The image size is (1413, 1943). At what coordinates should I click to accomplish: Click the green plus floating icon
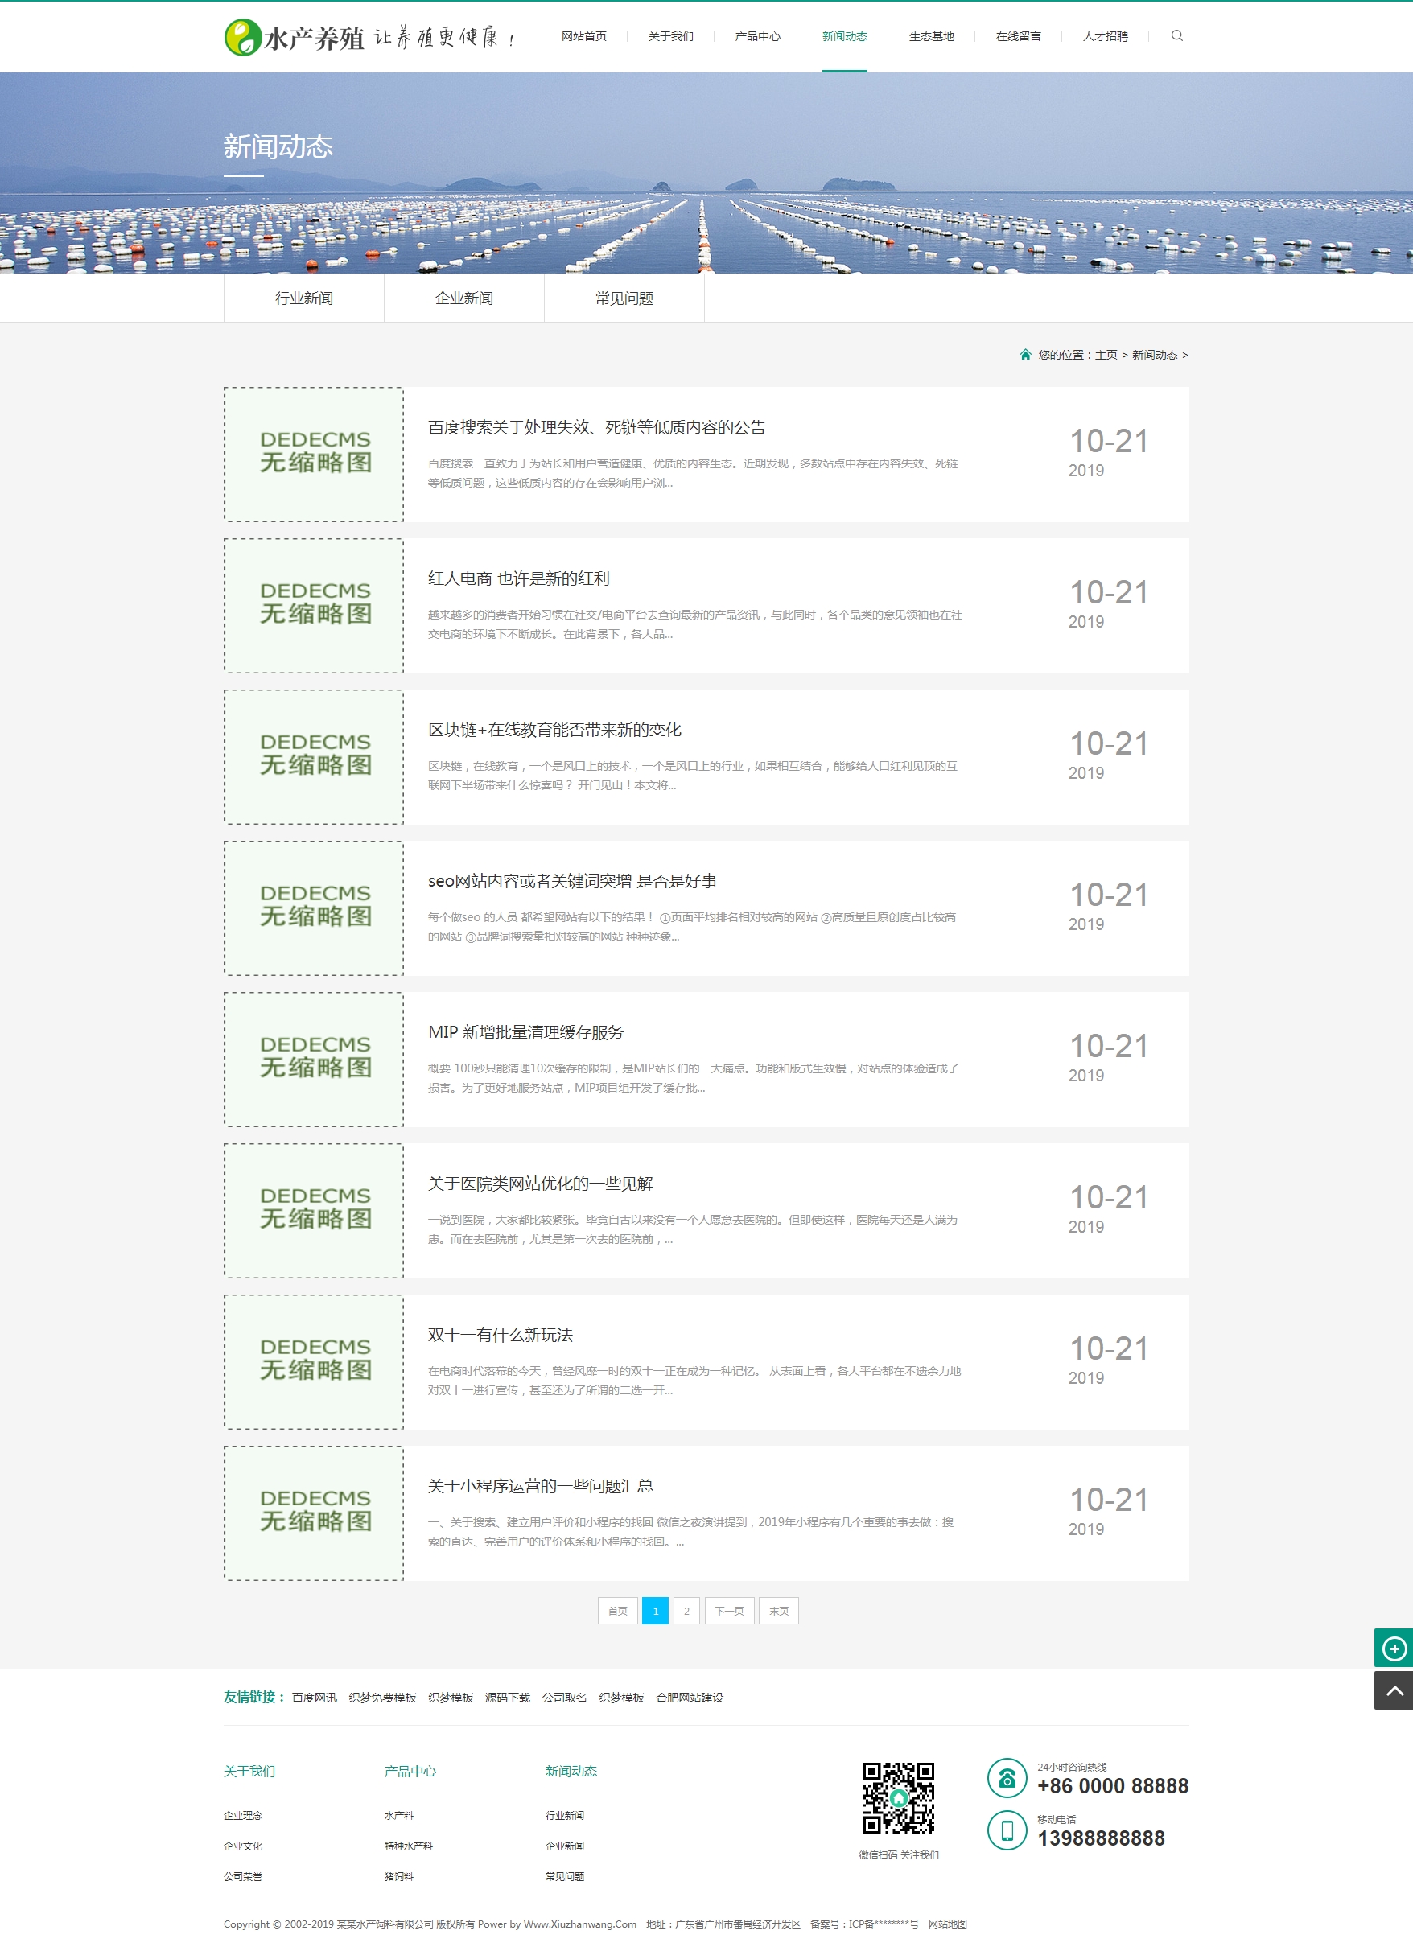pos(1394,1648)
